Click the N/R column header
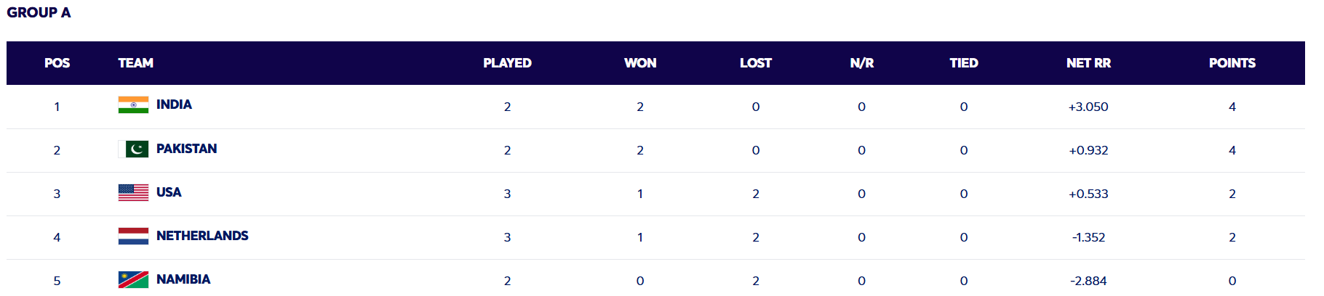 coord(862,63)
